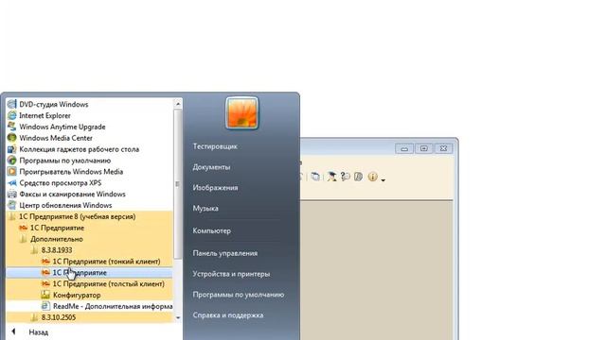Screen dimensions: 606x340
Task: Open Программы по умолчанию in the right pane
Action: (x=239, y=295)
